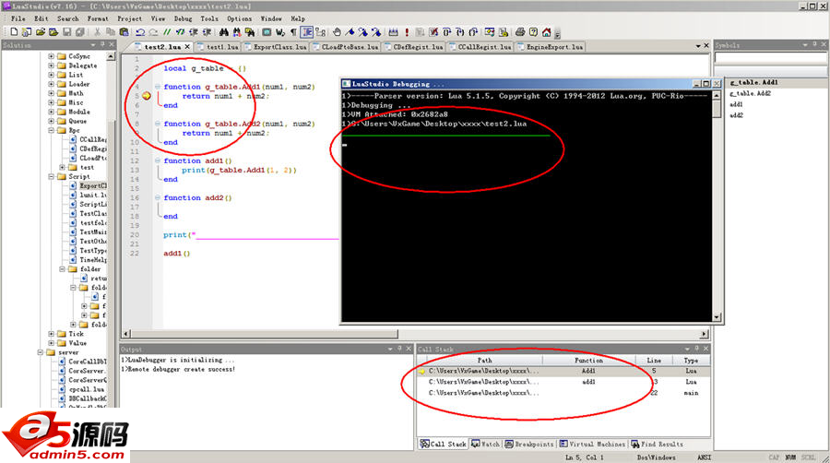Select g_table.Add2 in Symbols list
The height and width of the screenshot is (463, 830).
tap(749, 93)
